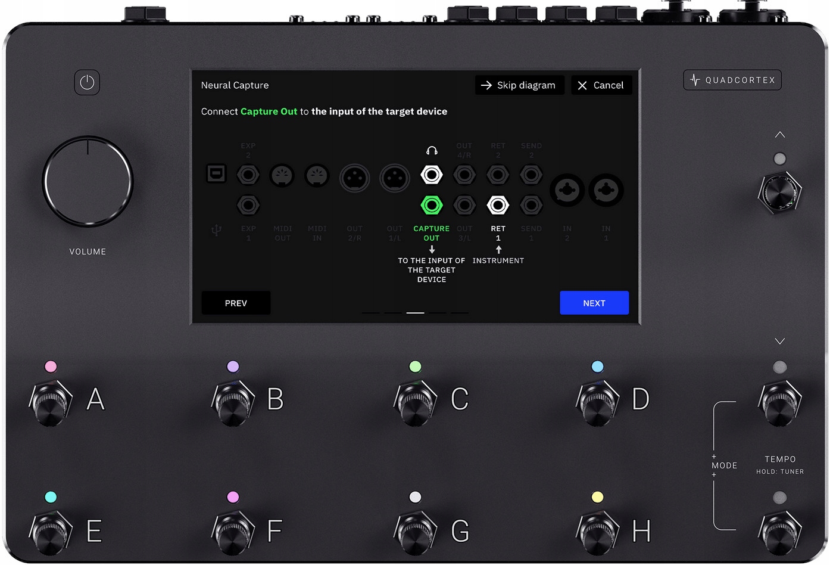Tap the USB port icon in the diagram

click(x=216, y=173)
